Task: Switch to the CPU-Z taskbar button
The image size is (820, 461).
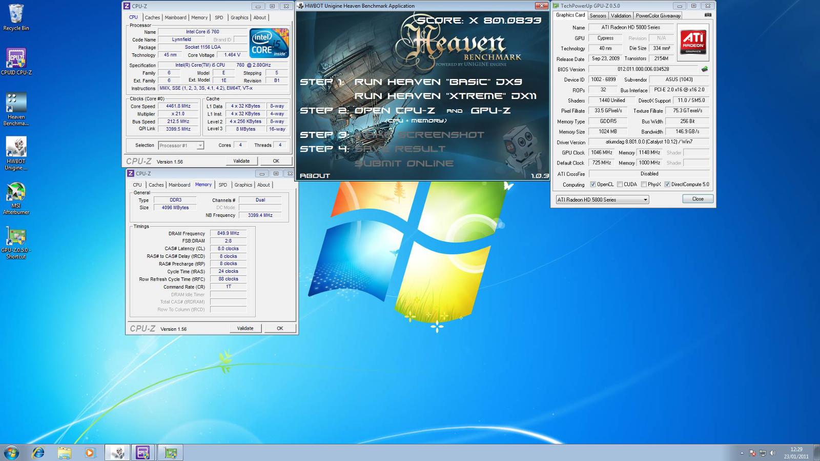Action: pos(143,452)
